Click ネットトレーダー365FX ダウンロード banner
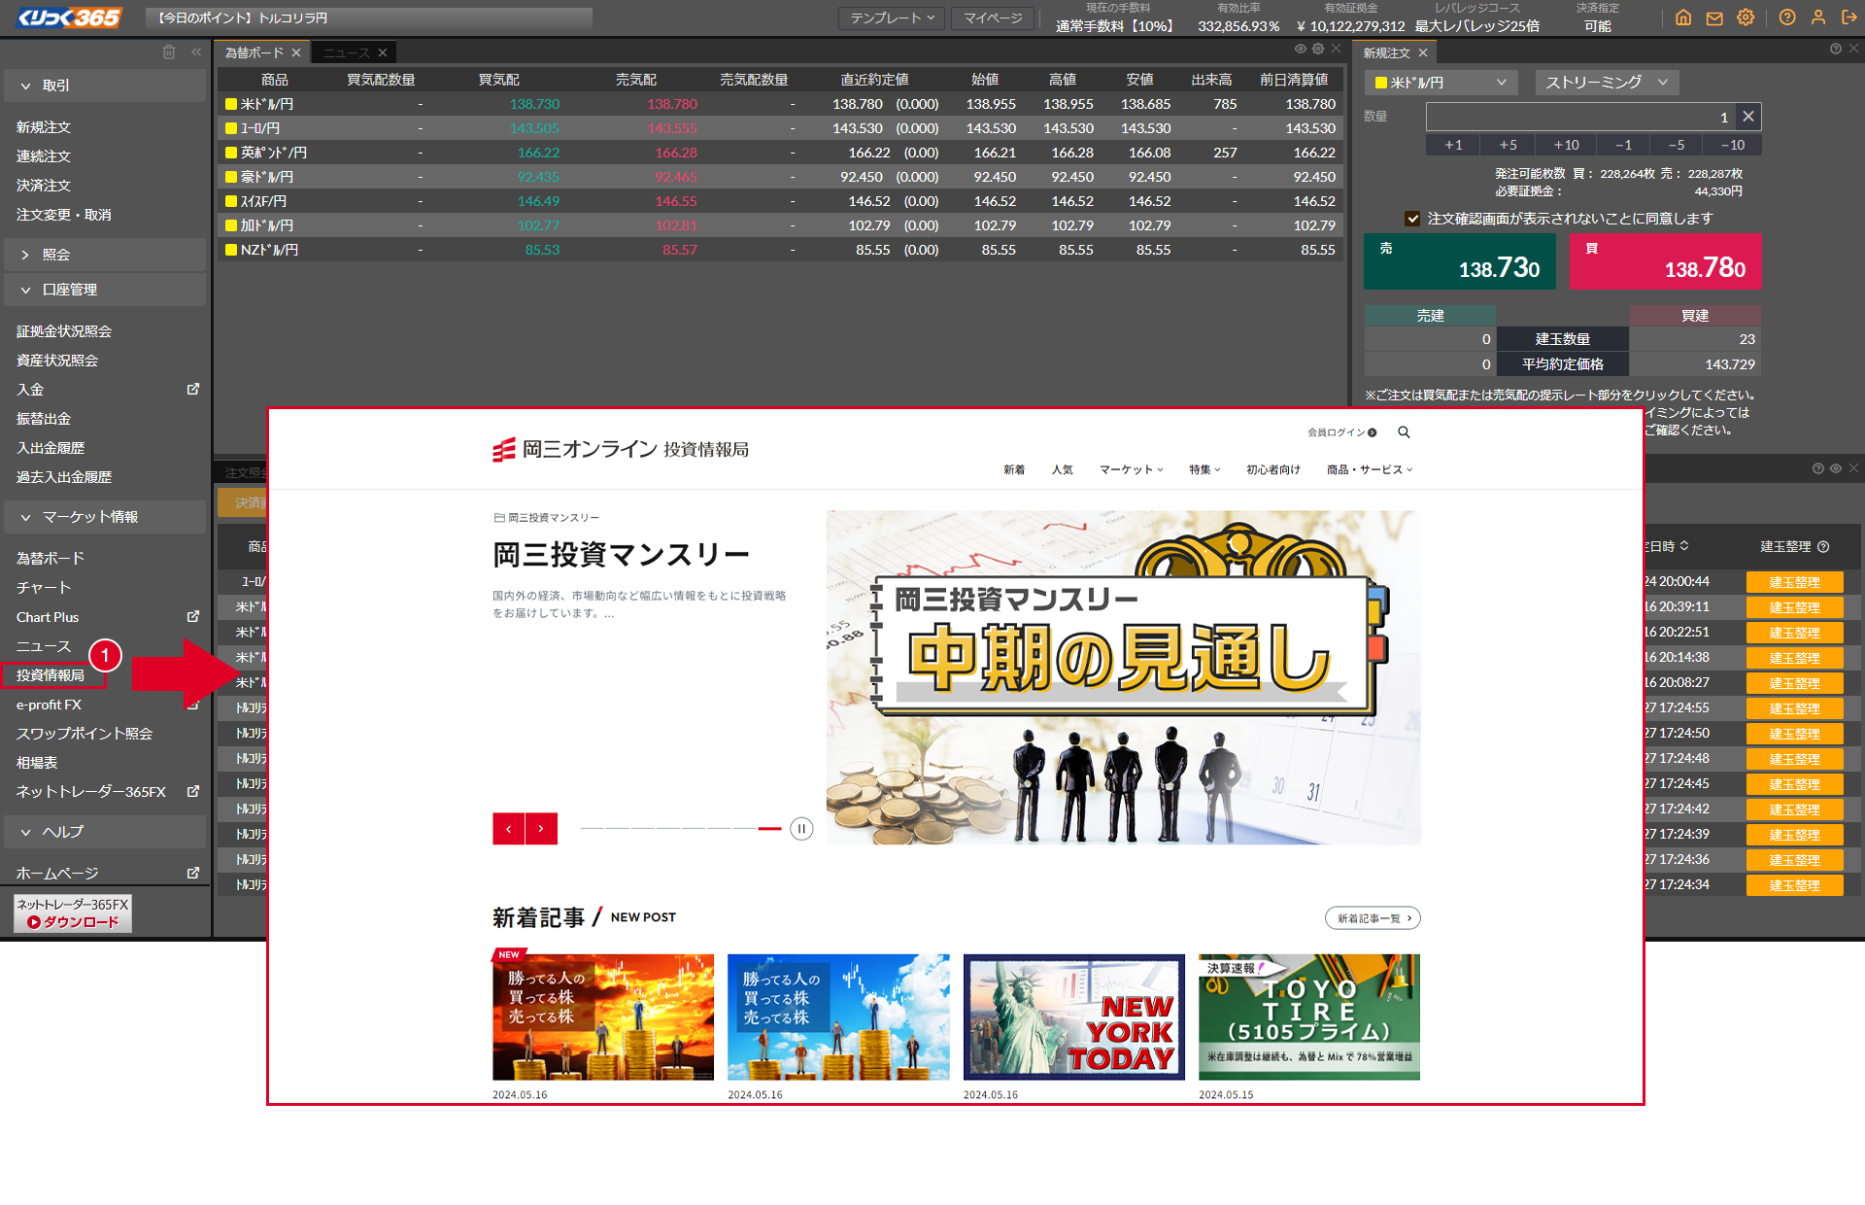 coord(73,913)
